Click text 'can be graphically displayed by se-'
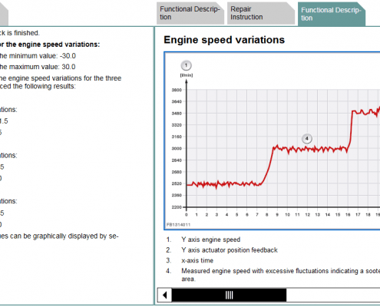 [x=64, y=236]
